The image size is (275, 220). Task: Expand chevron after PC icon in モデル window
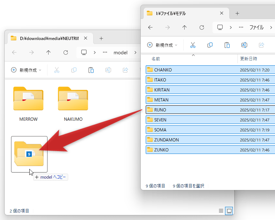click(231, 27)
